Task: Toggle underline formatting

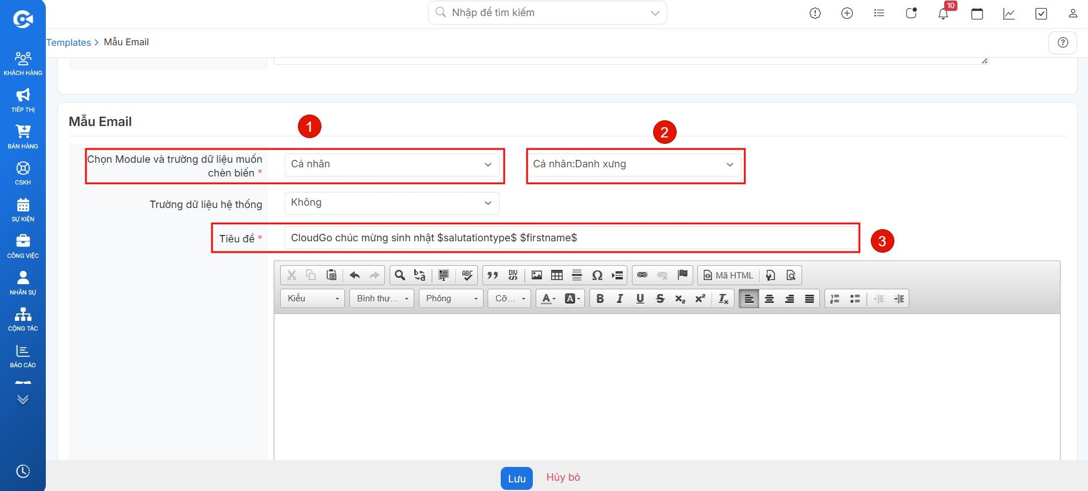Action: 640,298
